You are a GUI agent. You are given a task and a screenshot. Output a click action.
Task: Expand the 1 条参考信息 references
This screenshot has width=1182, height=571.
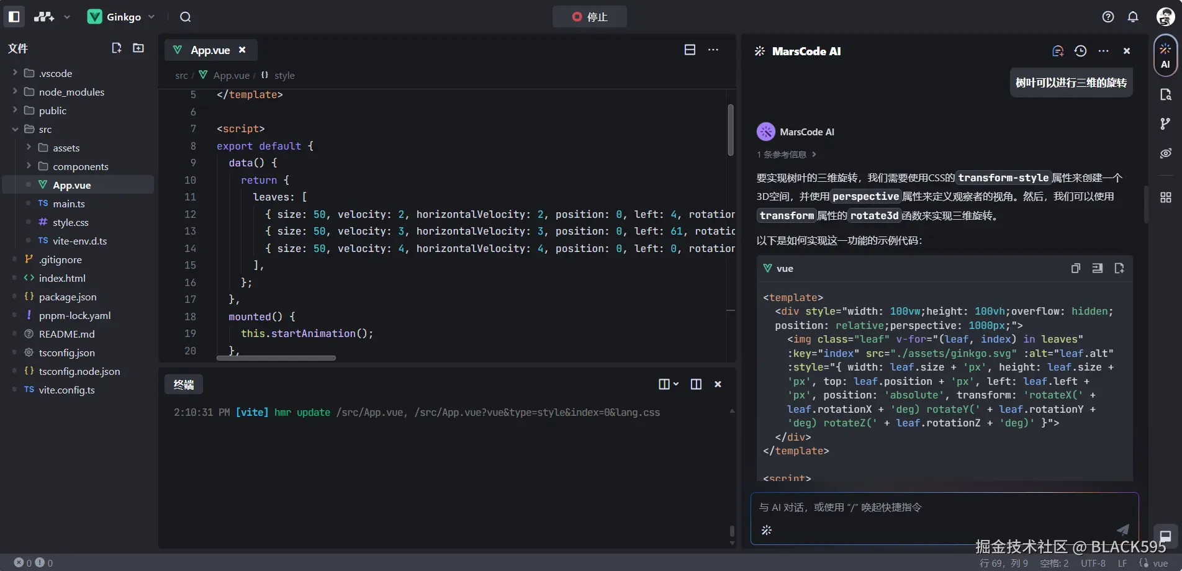point(787,155)
